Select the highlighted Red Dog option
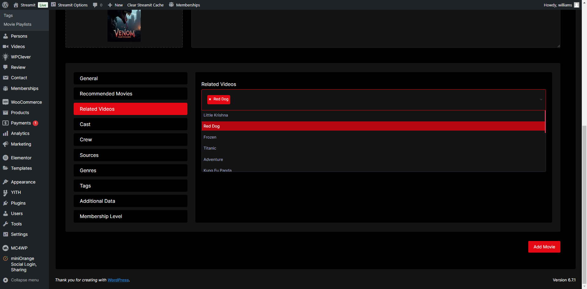This screenshot has width=587, height=289. point(373,126)
